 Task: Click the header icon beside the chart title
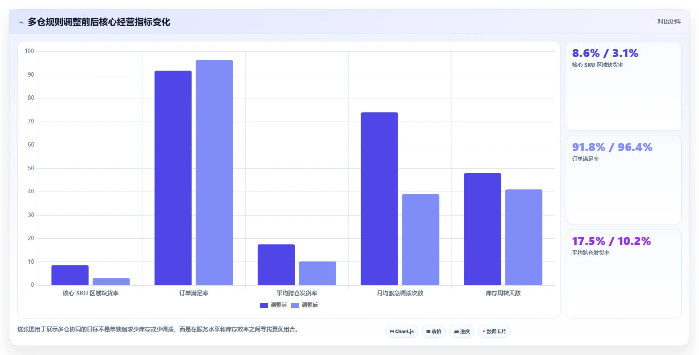click(x=21, y=22)
